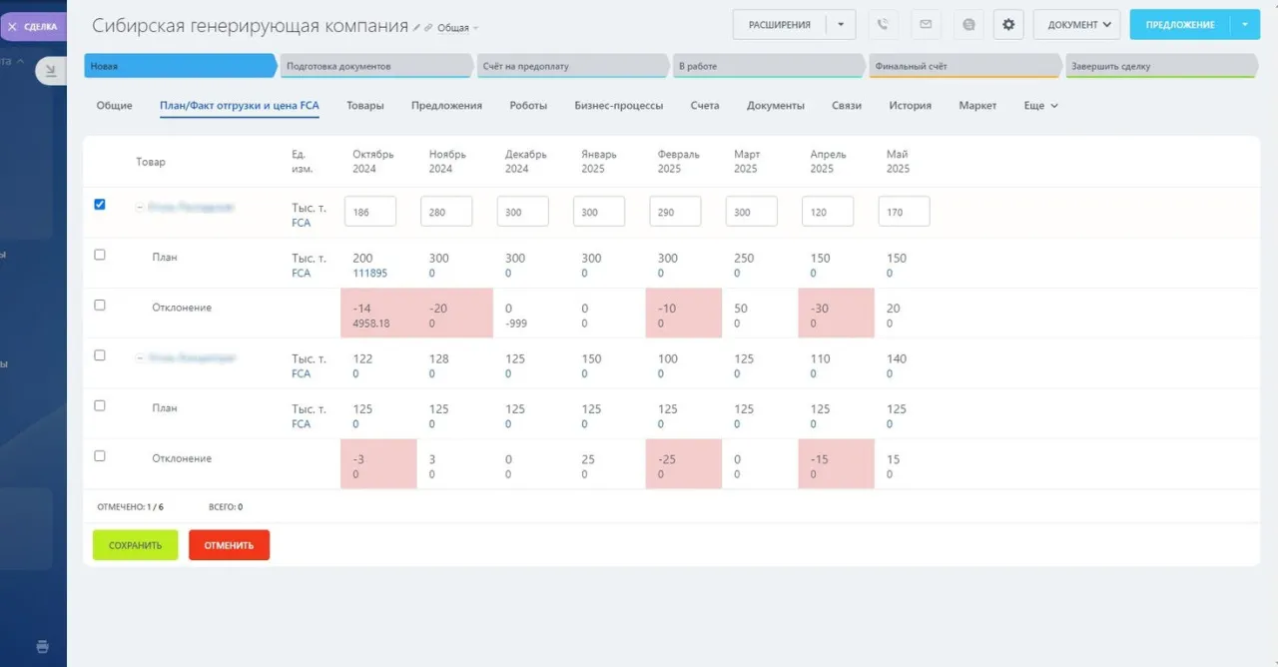Image resolution: width=1278 pixels, height=667 pixels.
Task: Click the link icon next to the title
Action: point(428,28)
